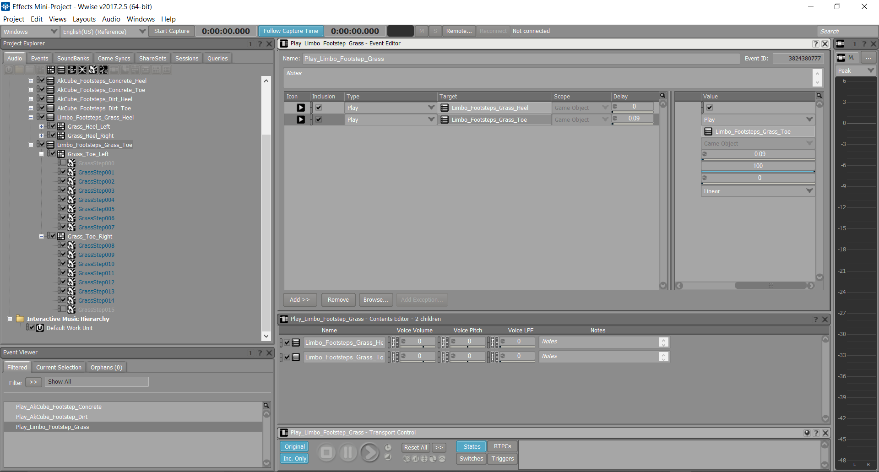Screen dimensions: 879x472
Task: Click Reset All in Transport Control
Action: click(x=415, y=447)
